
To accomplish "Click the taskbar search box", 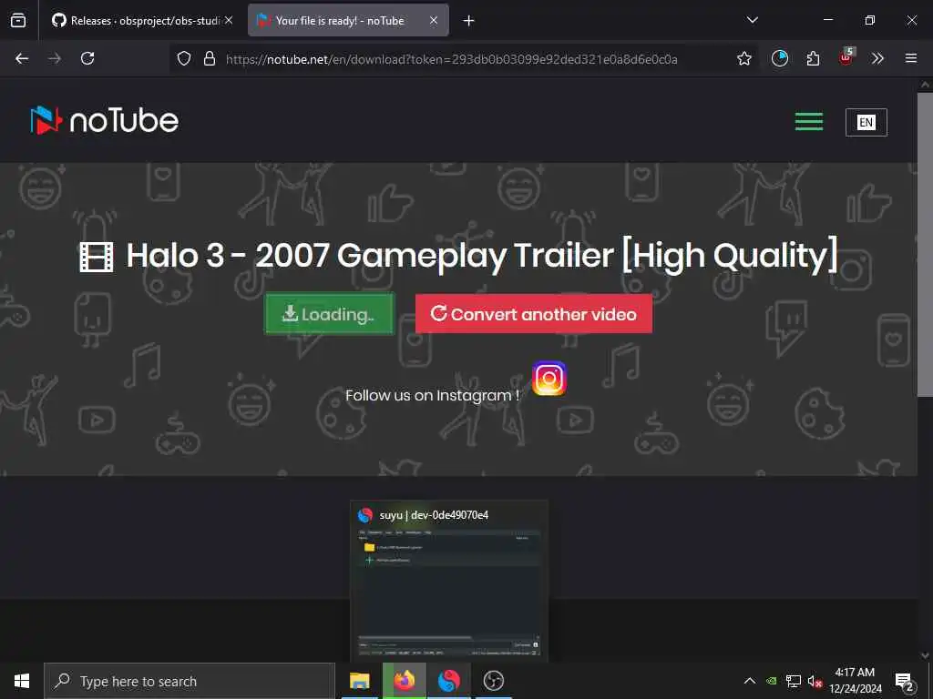I will click(x=190, y=681).
